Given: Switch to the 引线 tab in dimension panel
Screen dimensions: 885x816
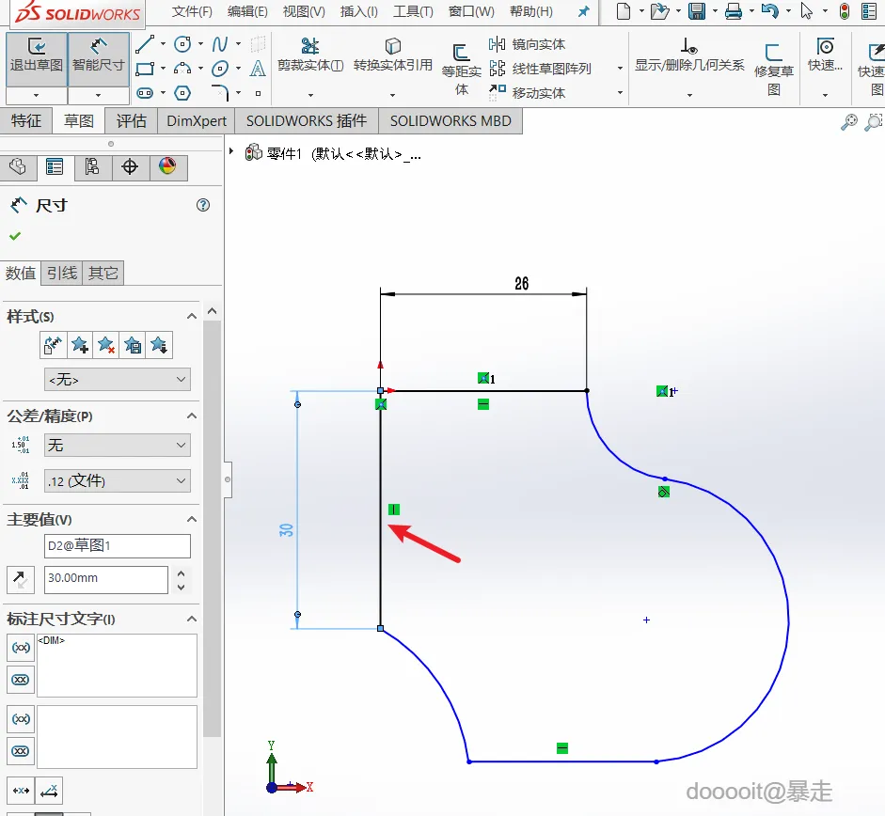Looking at the screenshot, I should pos(62,274).
